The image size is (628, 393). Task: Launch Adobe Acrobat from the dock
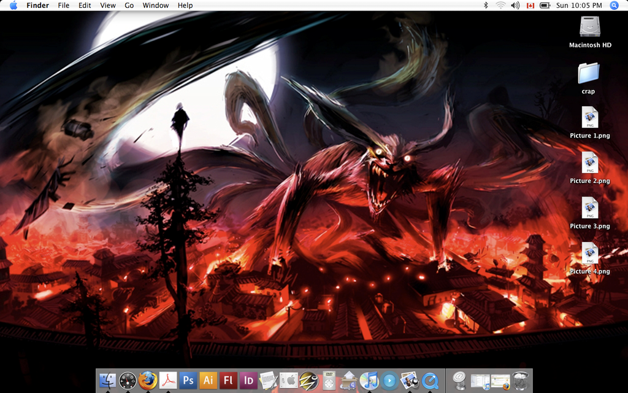click(168, 381)
